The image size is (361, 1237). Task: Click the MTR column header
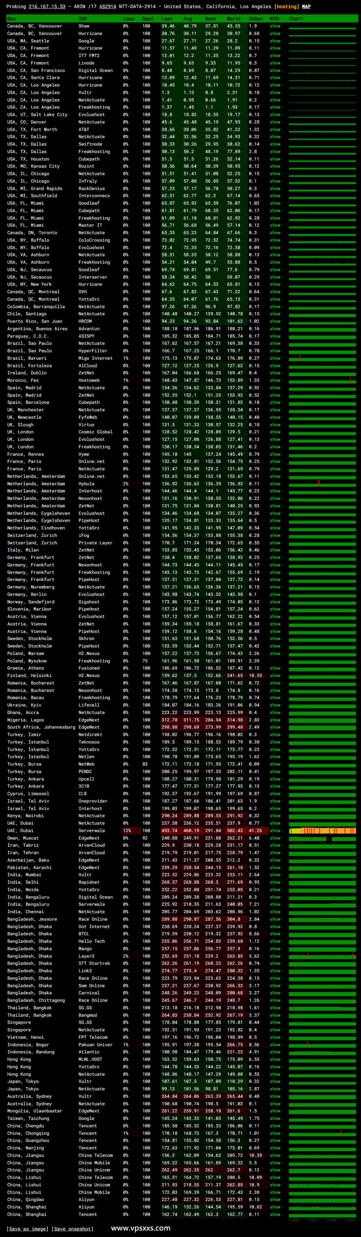[275, 19]
